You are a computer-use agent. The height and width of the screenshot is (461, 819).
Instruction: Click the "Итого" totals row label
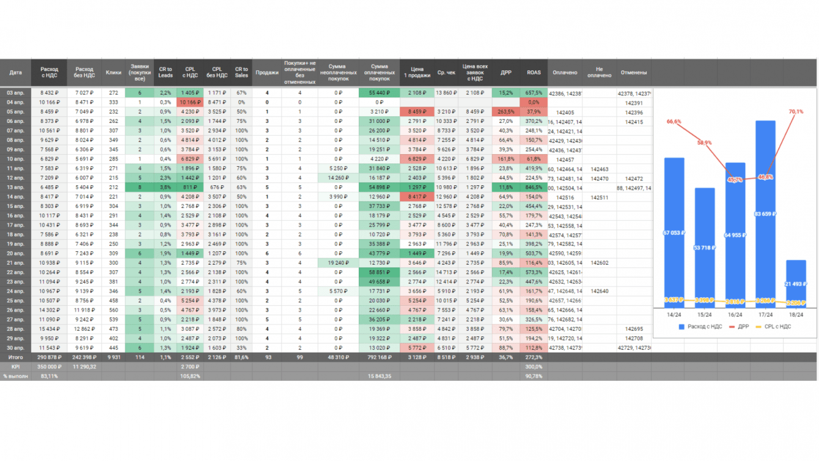(x=15, y=357)
